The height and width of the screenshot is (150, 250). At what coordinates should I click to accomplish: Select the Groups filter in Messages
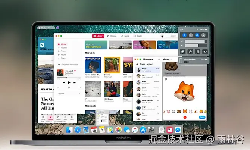pos(143,64)
